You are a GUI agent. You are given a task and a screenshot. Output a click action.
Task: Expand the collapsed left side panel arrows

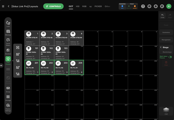click(x=1, y=66)
